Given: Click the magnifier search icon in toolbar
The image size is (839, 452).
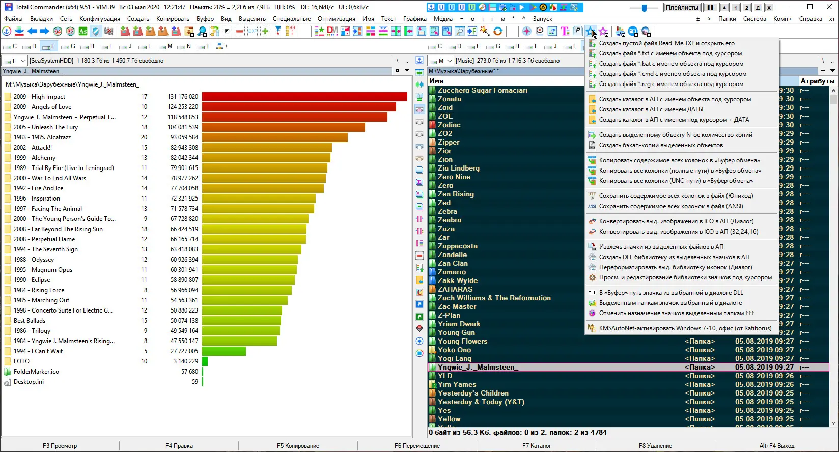Looking at the screenshot, I should pyautogui.click(x=202, y=32).
